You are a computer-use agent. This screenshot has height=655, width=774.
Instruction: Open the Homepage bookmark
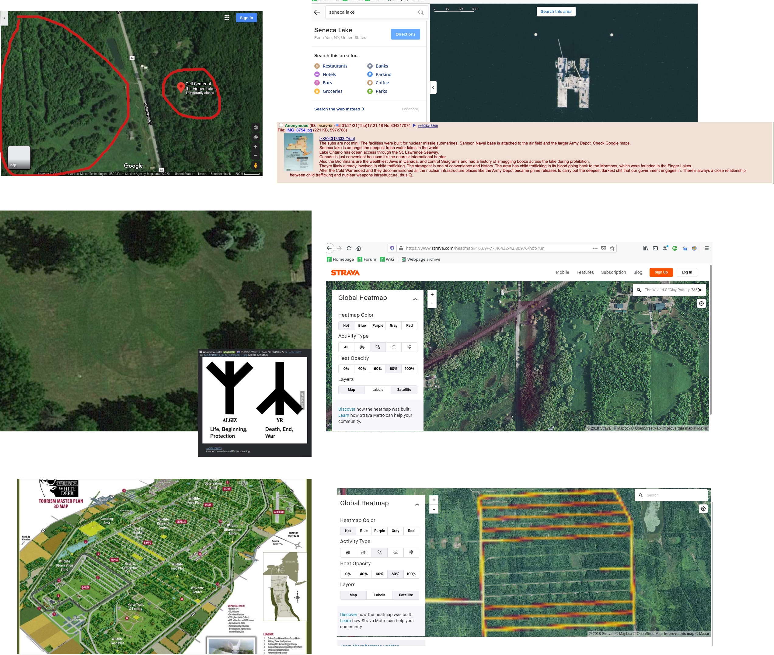(x=340, y=260)
